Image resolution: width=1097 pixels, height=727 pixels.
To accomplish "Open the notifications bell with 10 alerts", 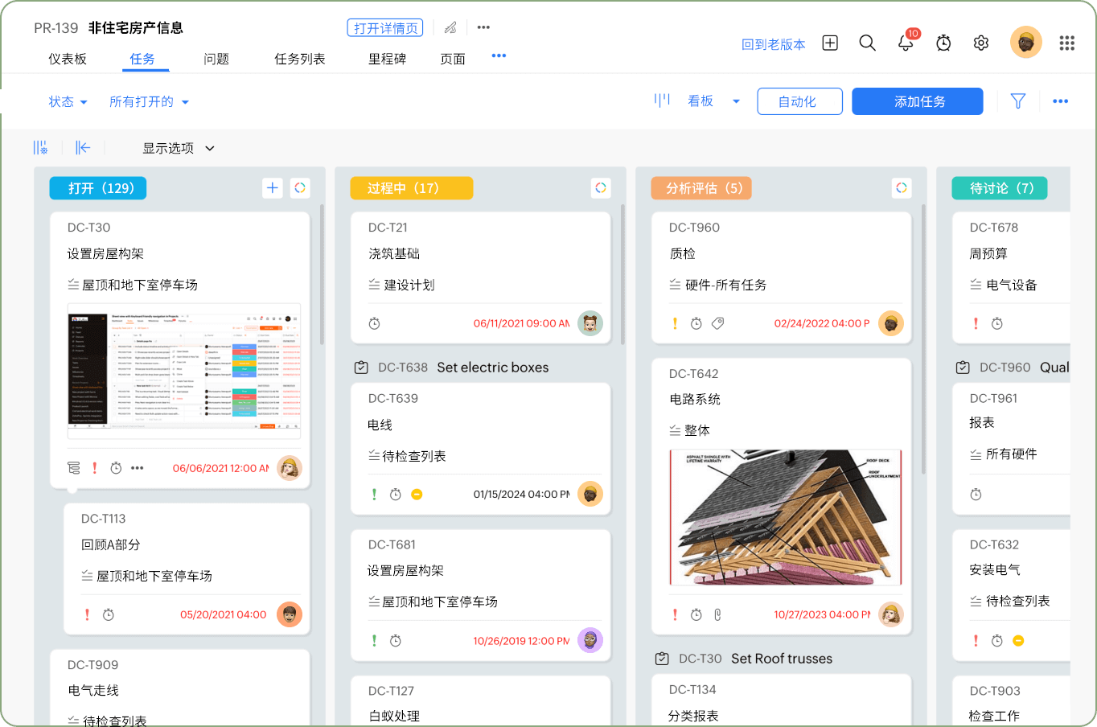I will [906, 43].
